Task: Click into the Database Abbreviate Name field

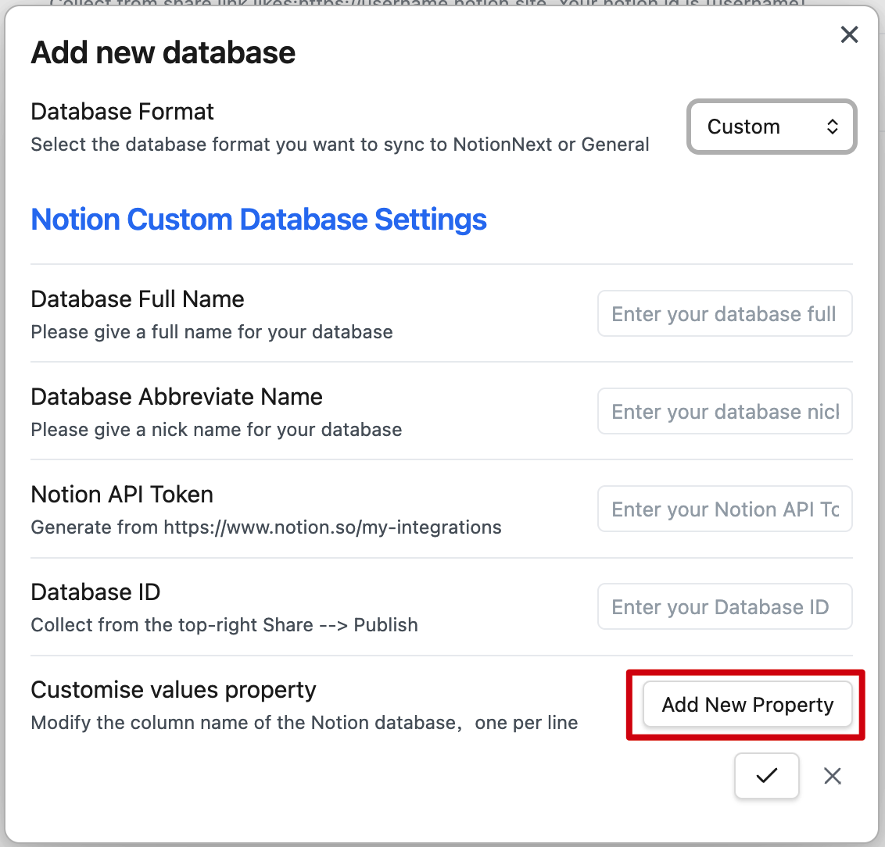Action: pos(724,412)
